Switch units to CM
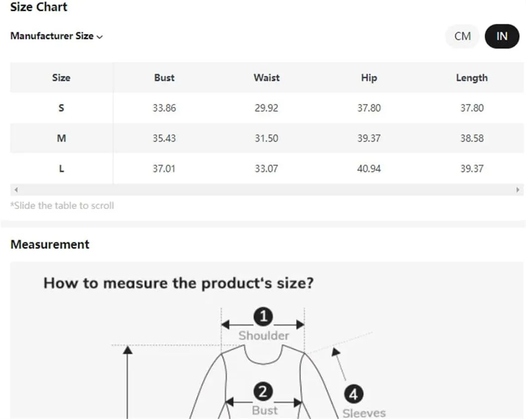Viewport: 526px width, 419px height. (462, 36)
